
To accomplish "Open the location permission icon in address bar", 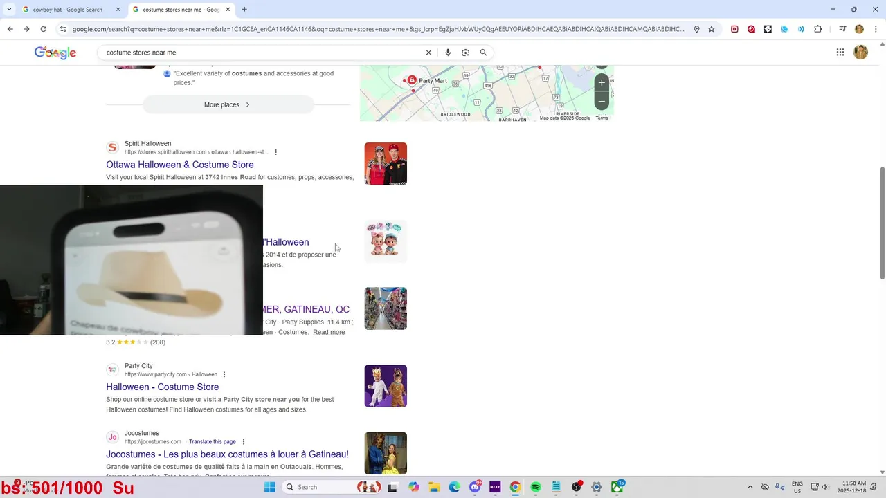I will click(x=696, y=29).
